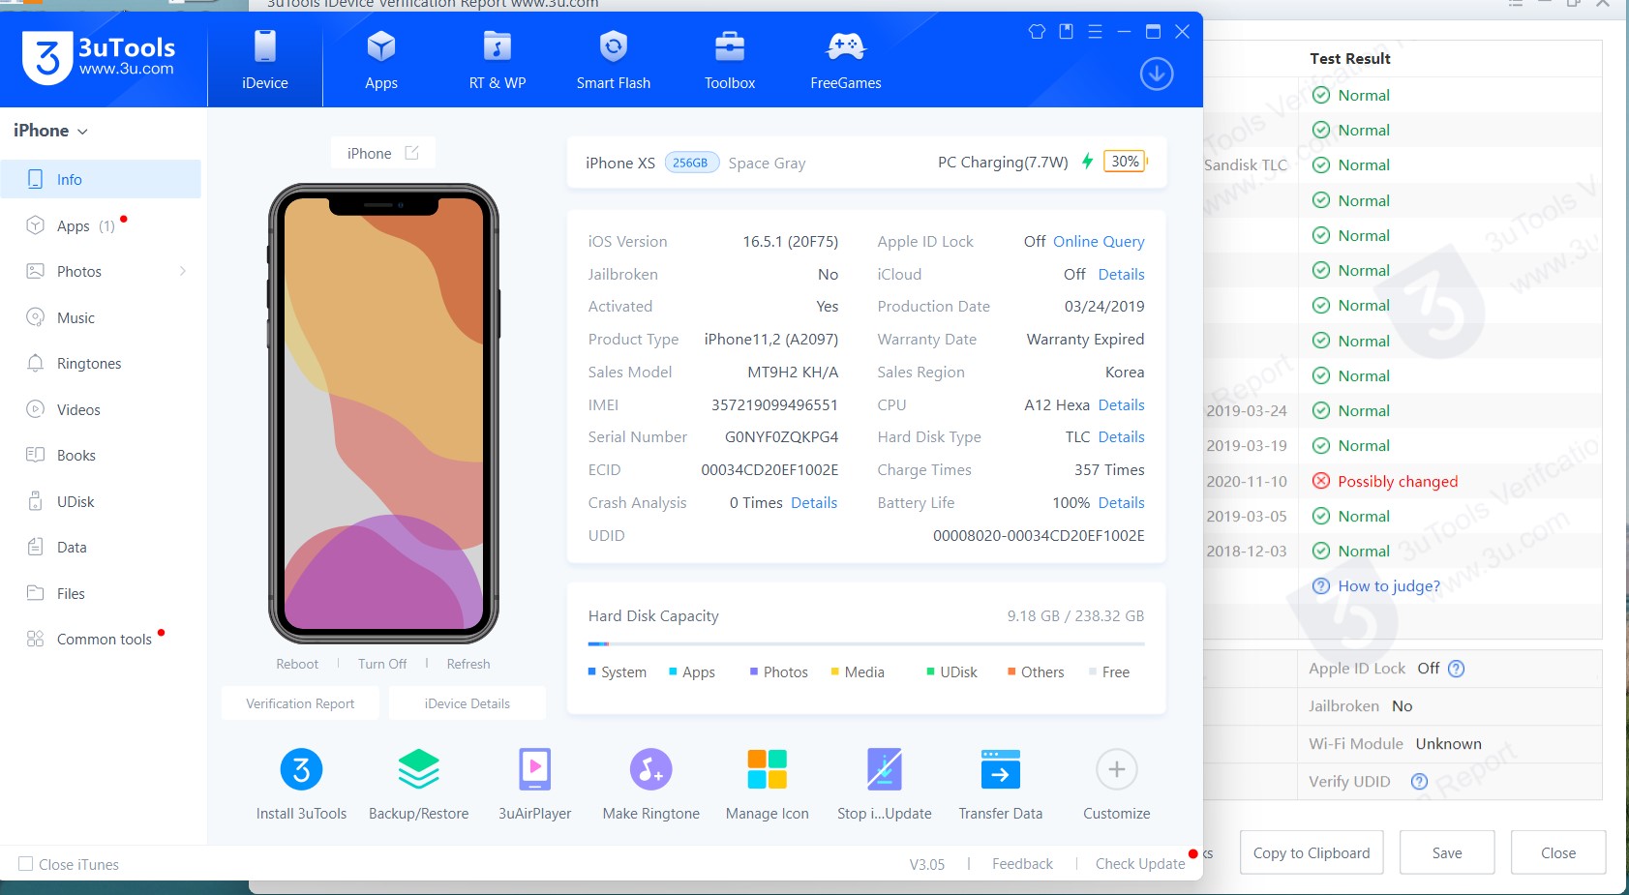This screenshot has width=1629, height=895.
Task: Click Online Query for Apple ID Lock
Action: (x=1099, y=242)
